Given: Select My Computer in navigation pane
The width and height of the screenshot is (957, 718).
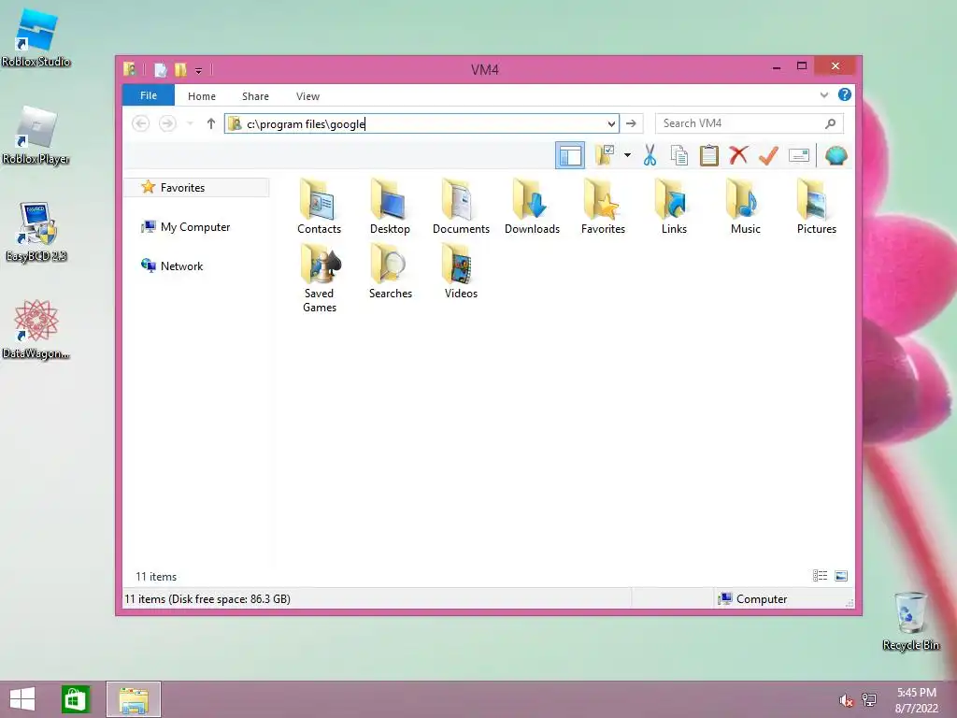Looking at the screenshot, I should click(186, 227).
